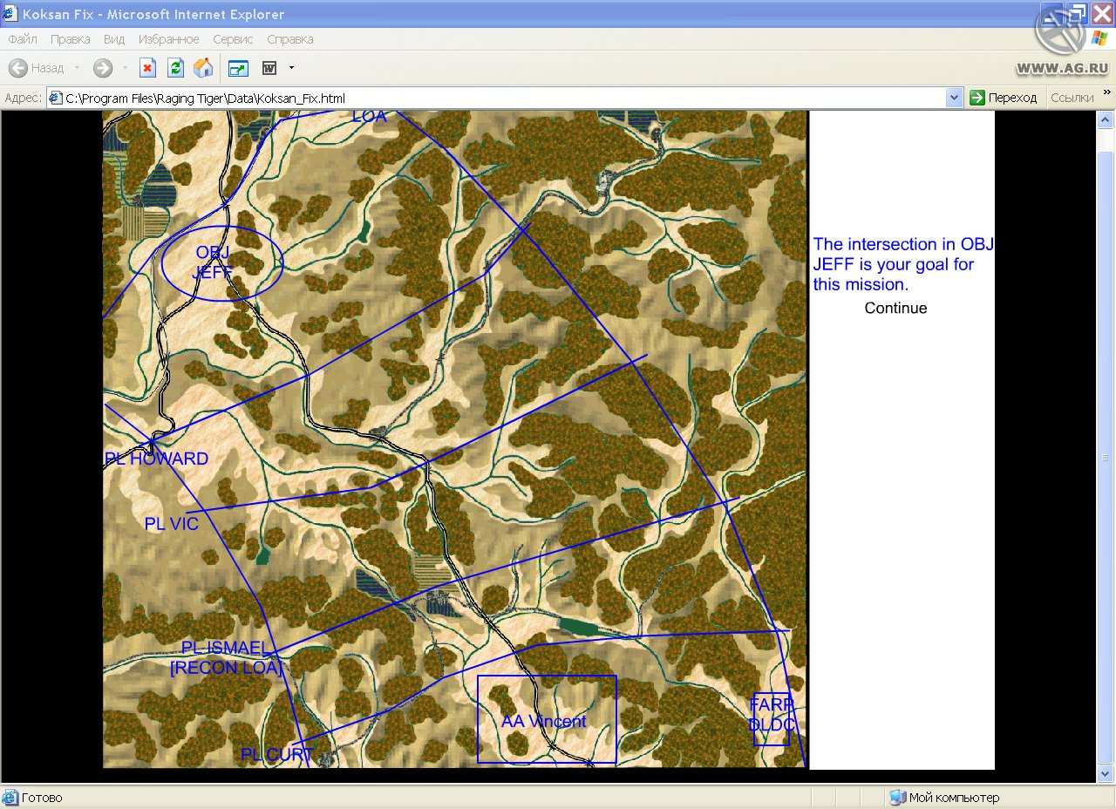
Task: Open the dropdown next to Word icon
Action: [291, 68]
